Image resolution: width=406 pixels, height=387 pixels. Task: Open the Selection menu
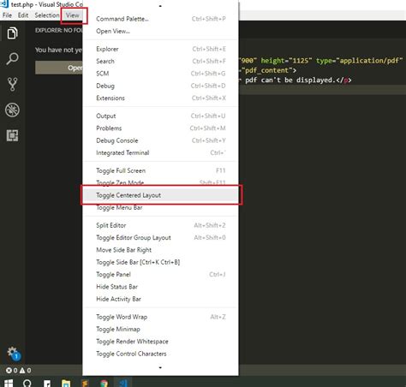[47, 15]
